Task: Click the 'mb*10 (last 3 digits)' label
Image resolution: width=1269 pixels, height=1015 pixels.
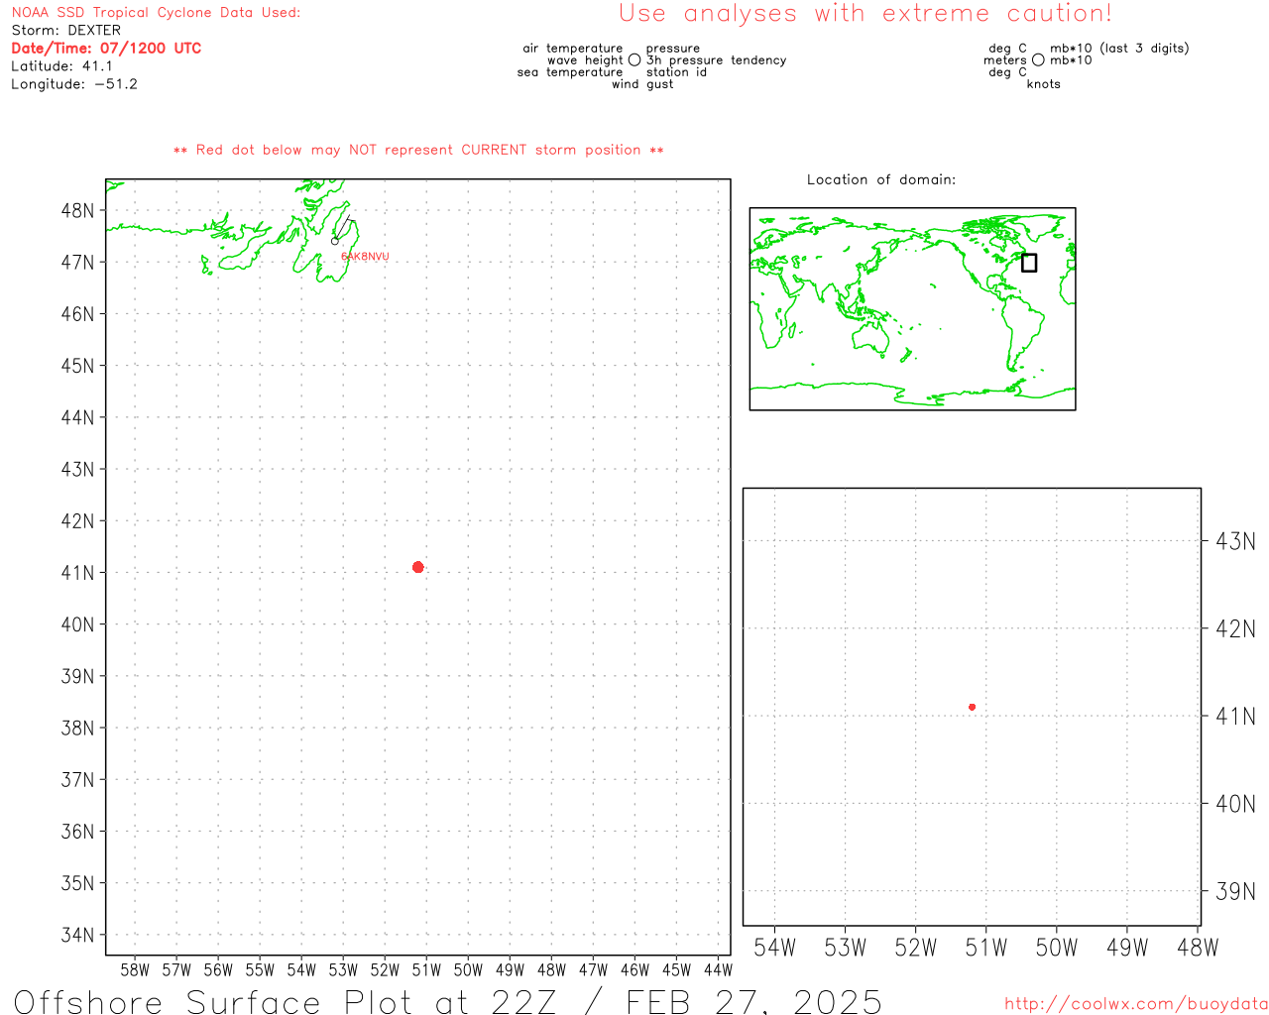Action: pyautogui.click(x=1119, y=48)
